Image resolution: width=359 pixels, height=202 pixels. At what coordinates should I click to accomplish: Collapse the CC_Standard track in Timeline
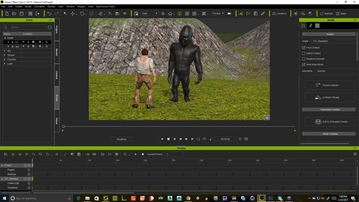2,179
